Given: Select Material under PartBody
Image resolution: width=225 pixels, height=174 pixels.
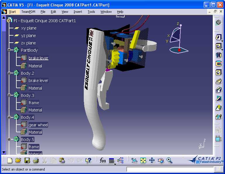Looking at the screenshot, I should coord(35,66).
